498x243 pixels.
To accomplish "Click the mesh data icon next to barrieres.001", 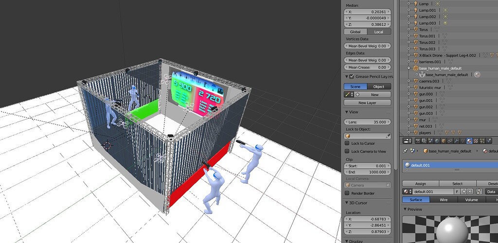I will pos(450,62).
